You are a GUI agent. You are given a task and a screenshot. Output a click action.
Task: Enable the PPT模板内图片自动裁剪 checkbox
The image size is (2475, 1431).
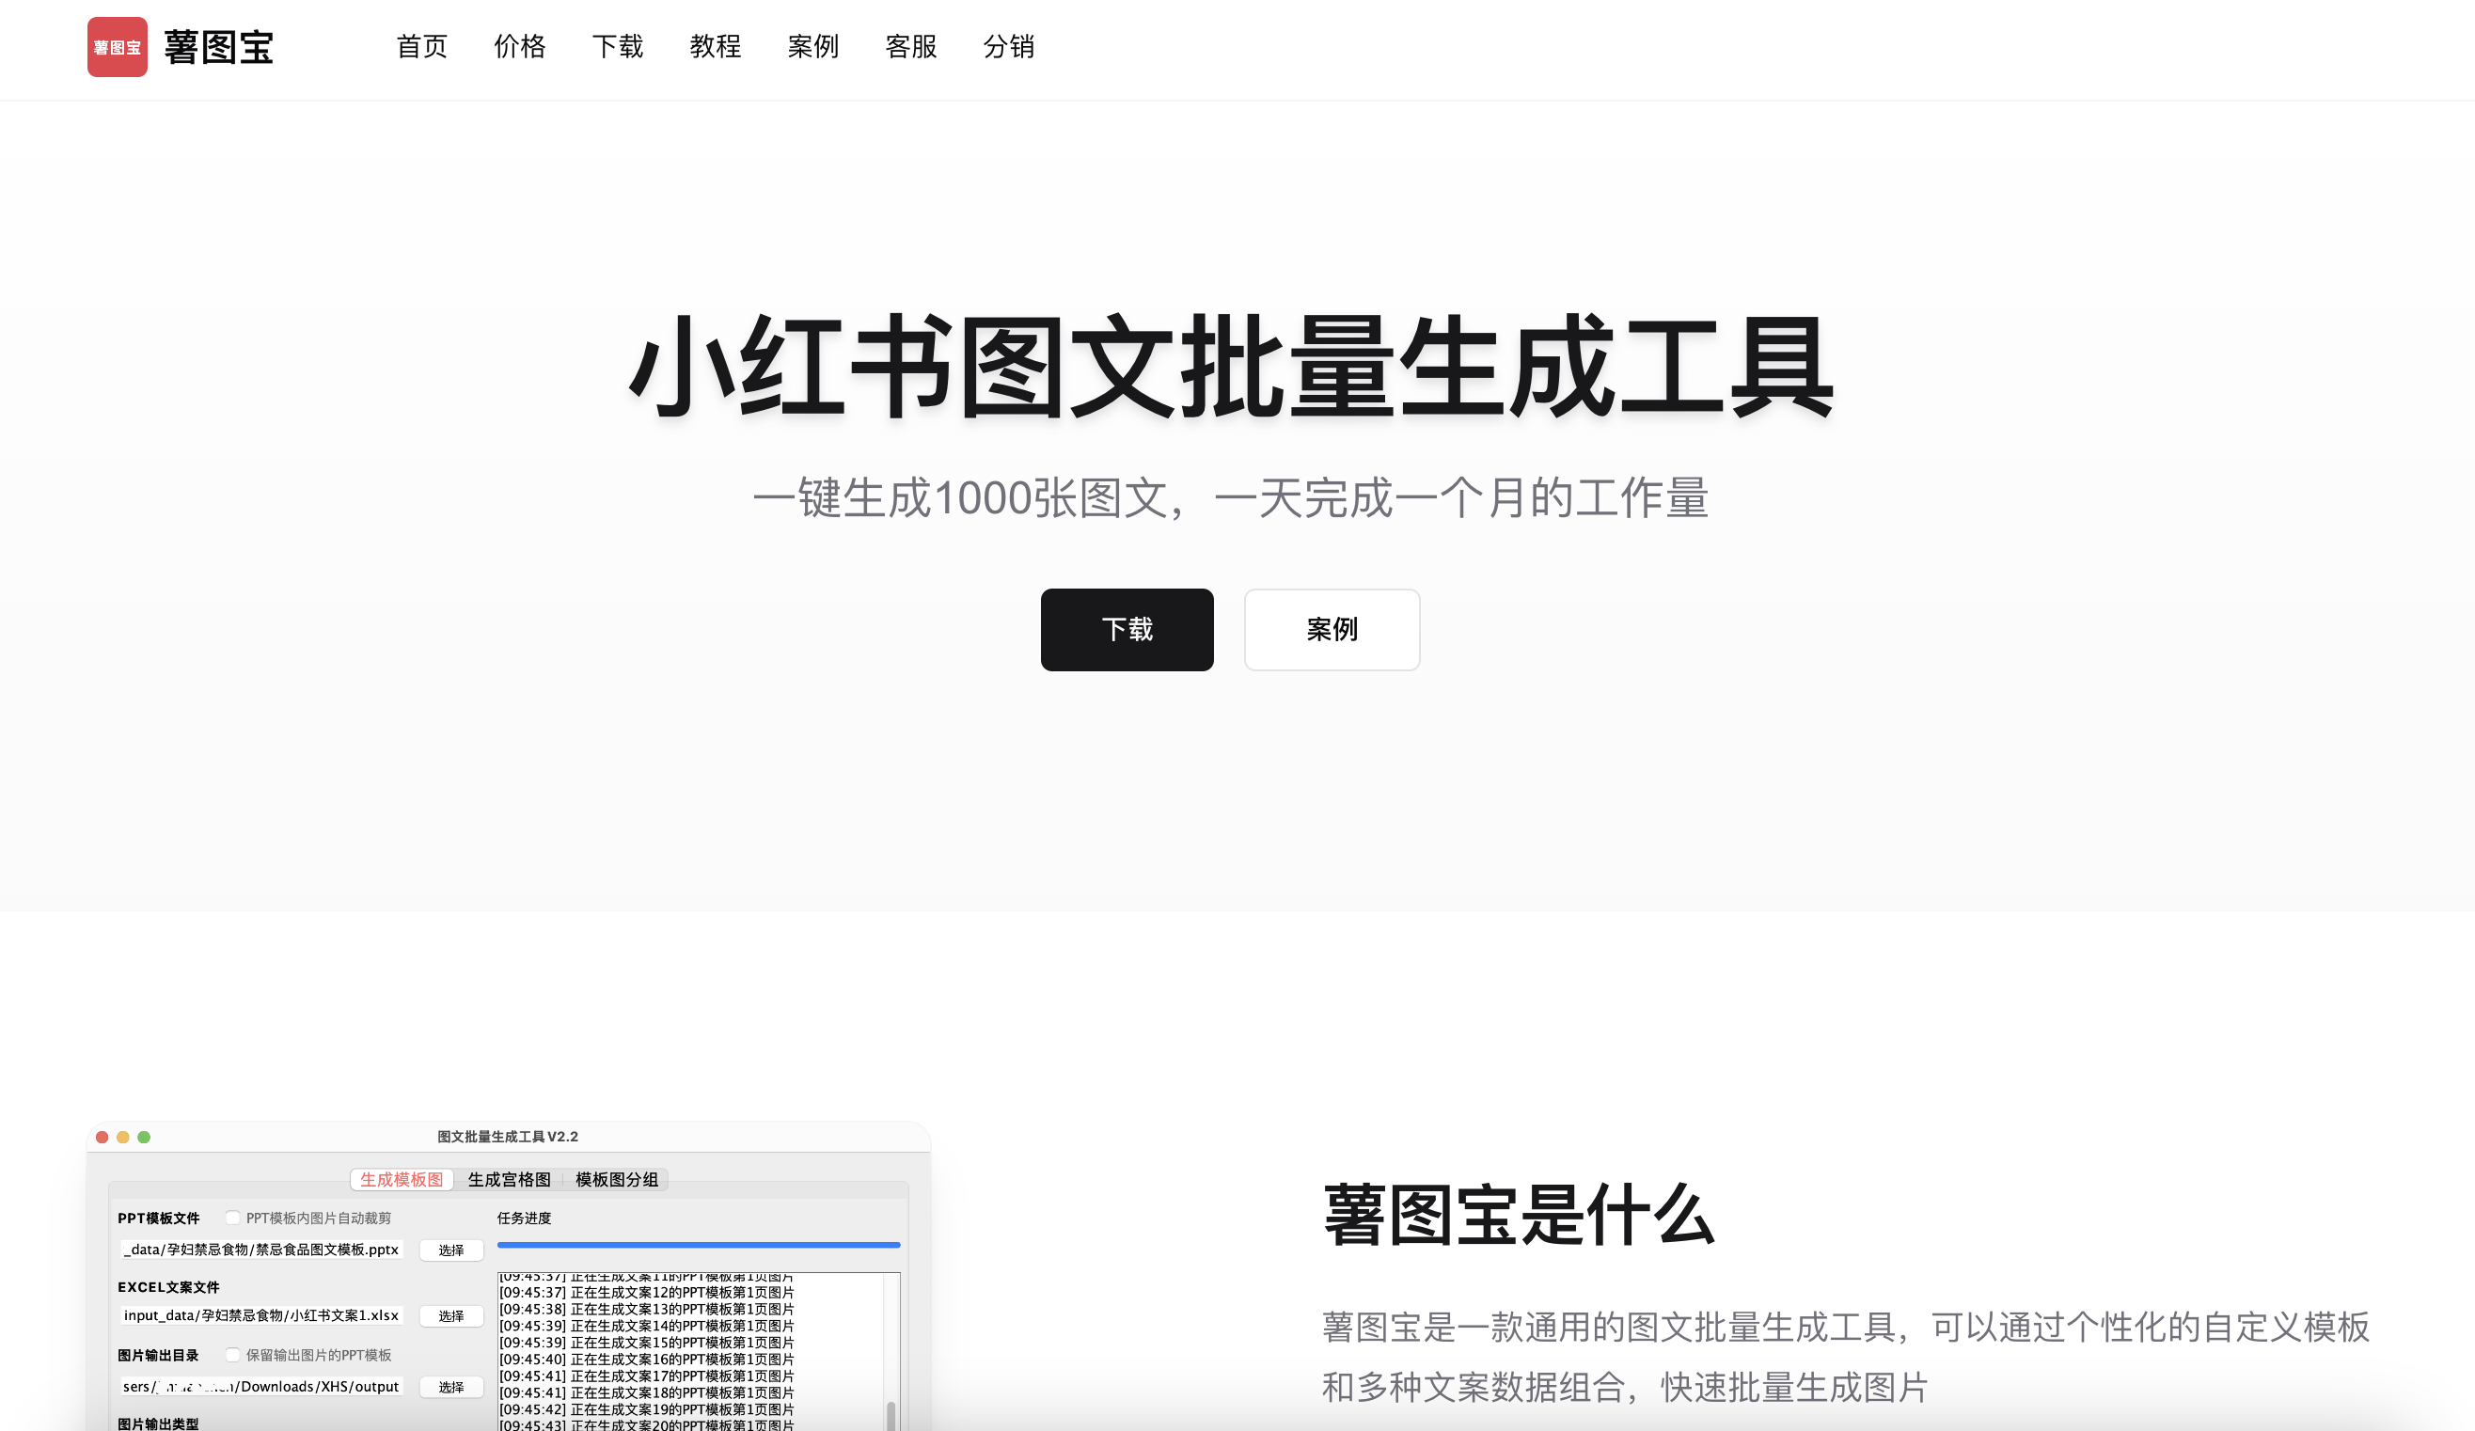point(233,1217)
